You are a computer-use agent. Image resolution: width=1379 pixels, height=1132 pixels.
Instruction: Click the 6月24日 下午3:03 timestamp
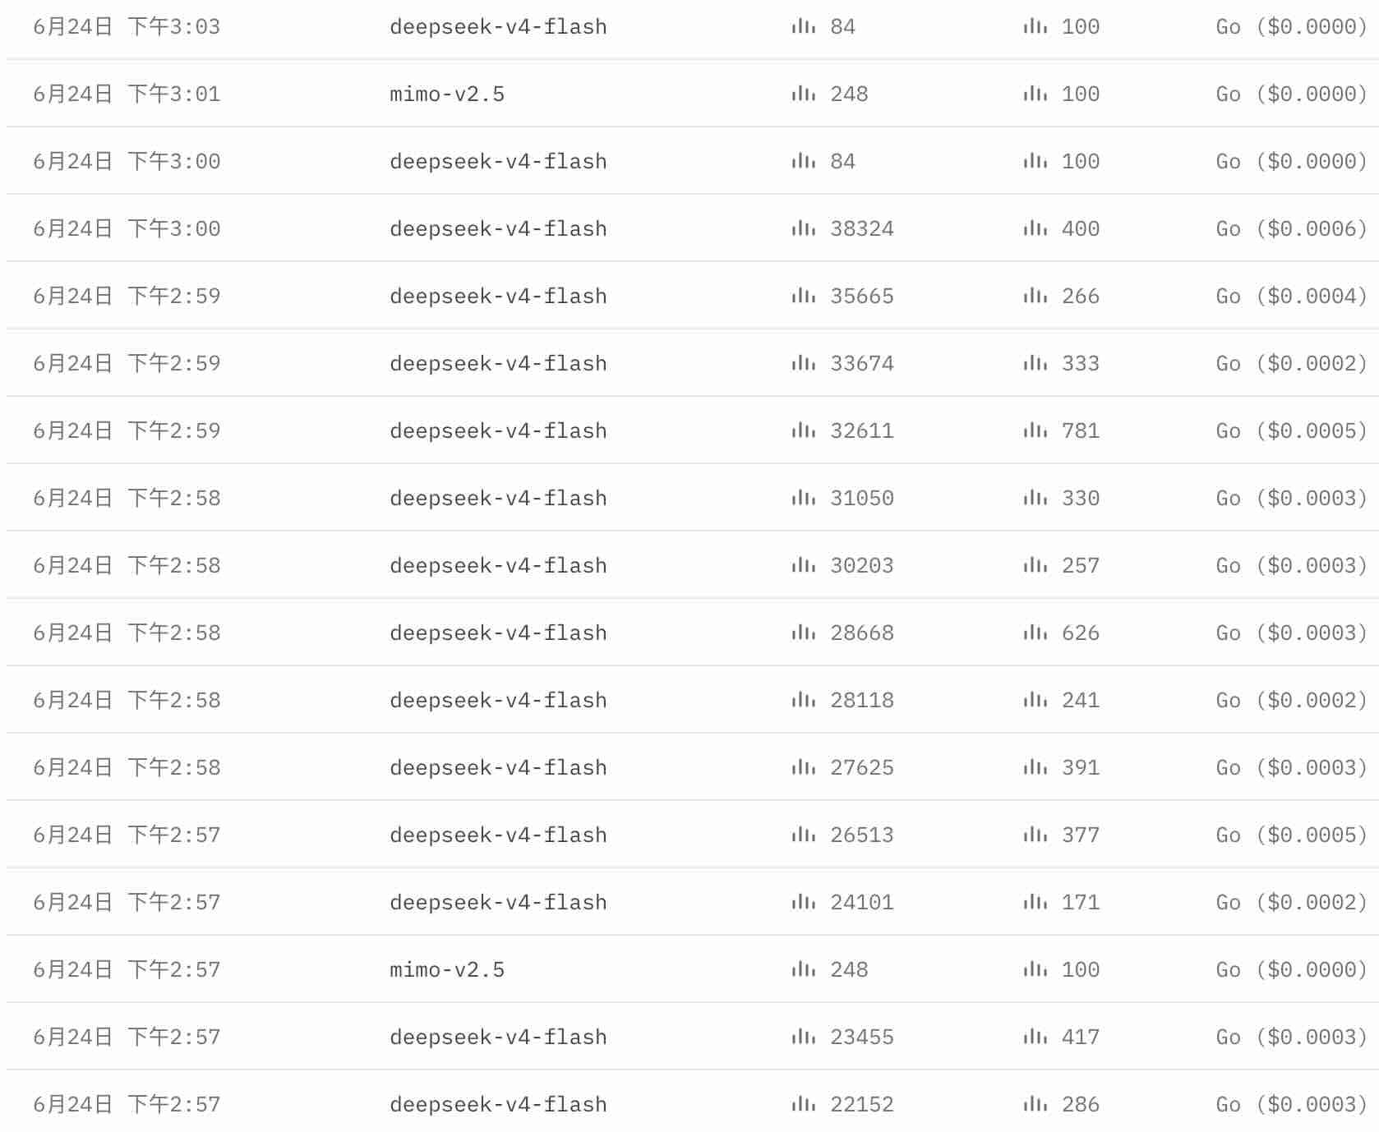coord(127,26)
